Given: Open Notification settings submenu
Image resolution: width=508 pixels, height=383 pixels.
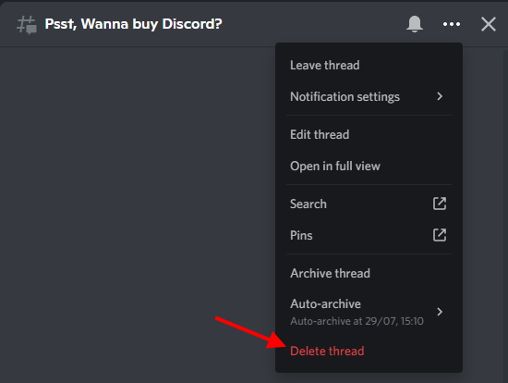Looking at the screenshot, I should [x=369, y=96].
